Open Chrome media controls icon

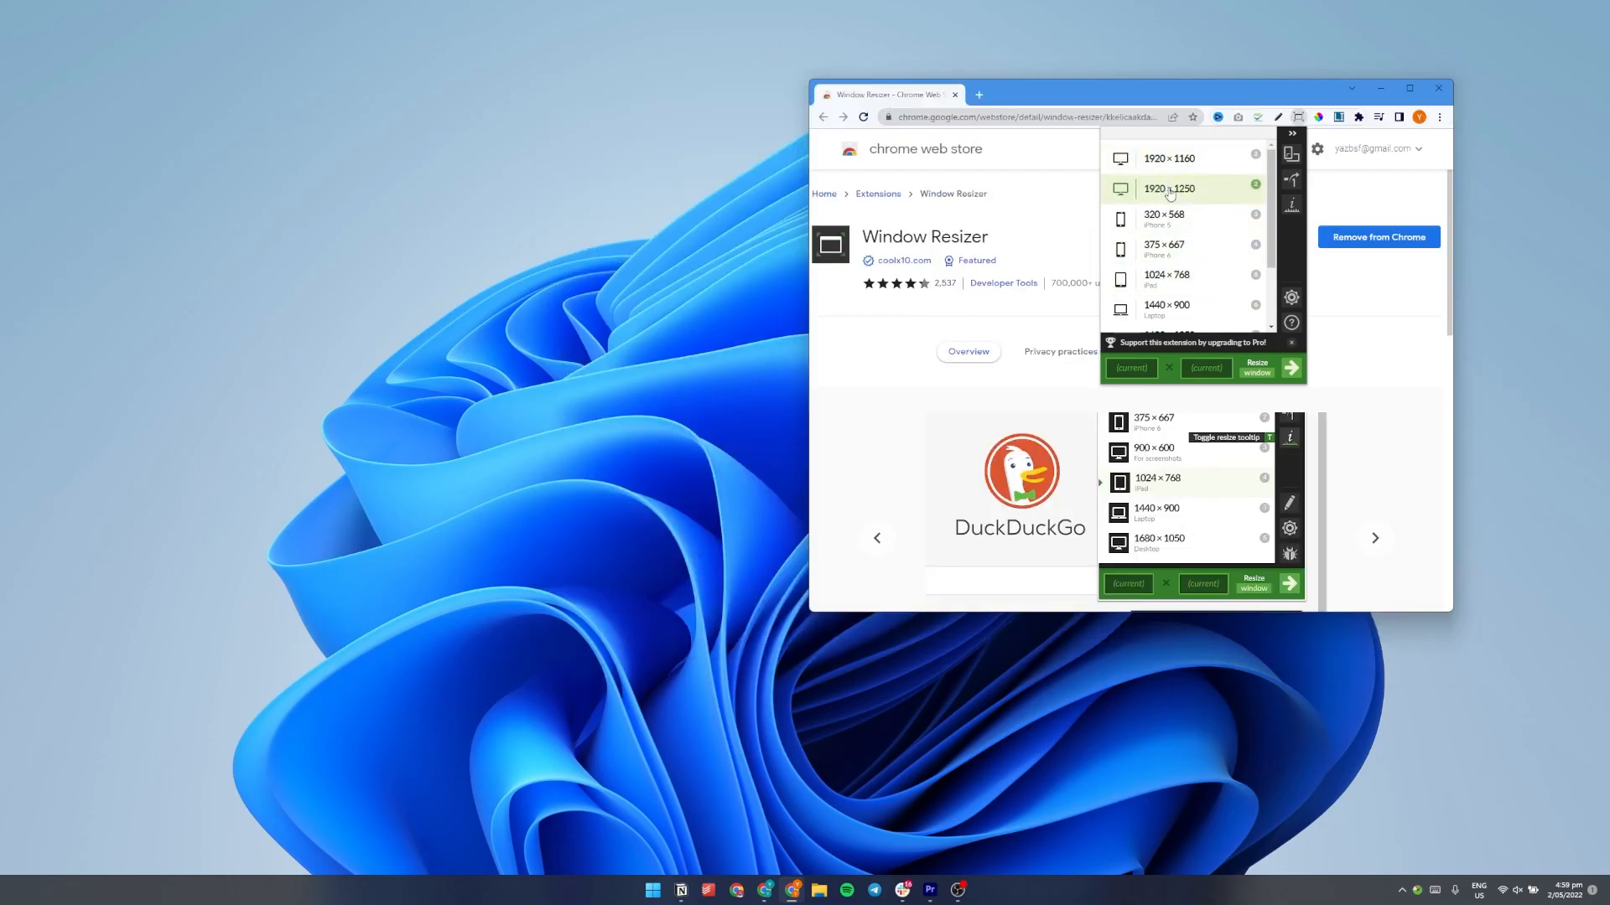coord(1379,117)
